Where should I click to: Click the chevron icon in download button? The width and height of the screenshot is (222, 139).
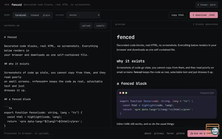pyautogui.click(x=193, y=15)
